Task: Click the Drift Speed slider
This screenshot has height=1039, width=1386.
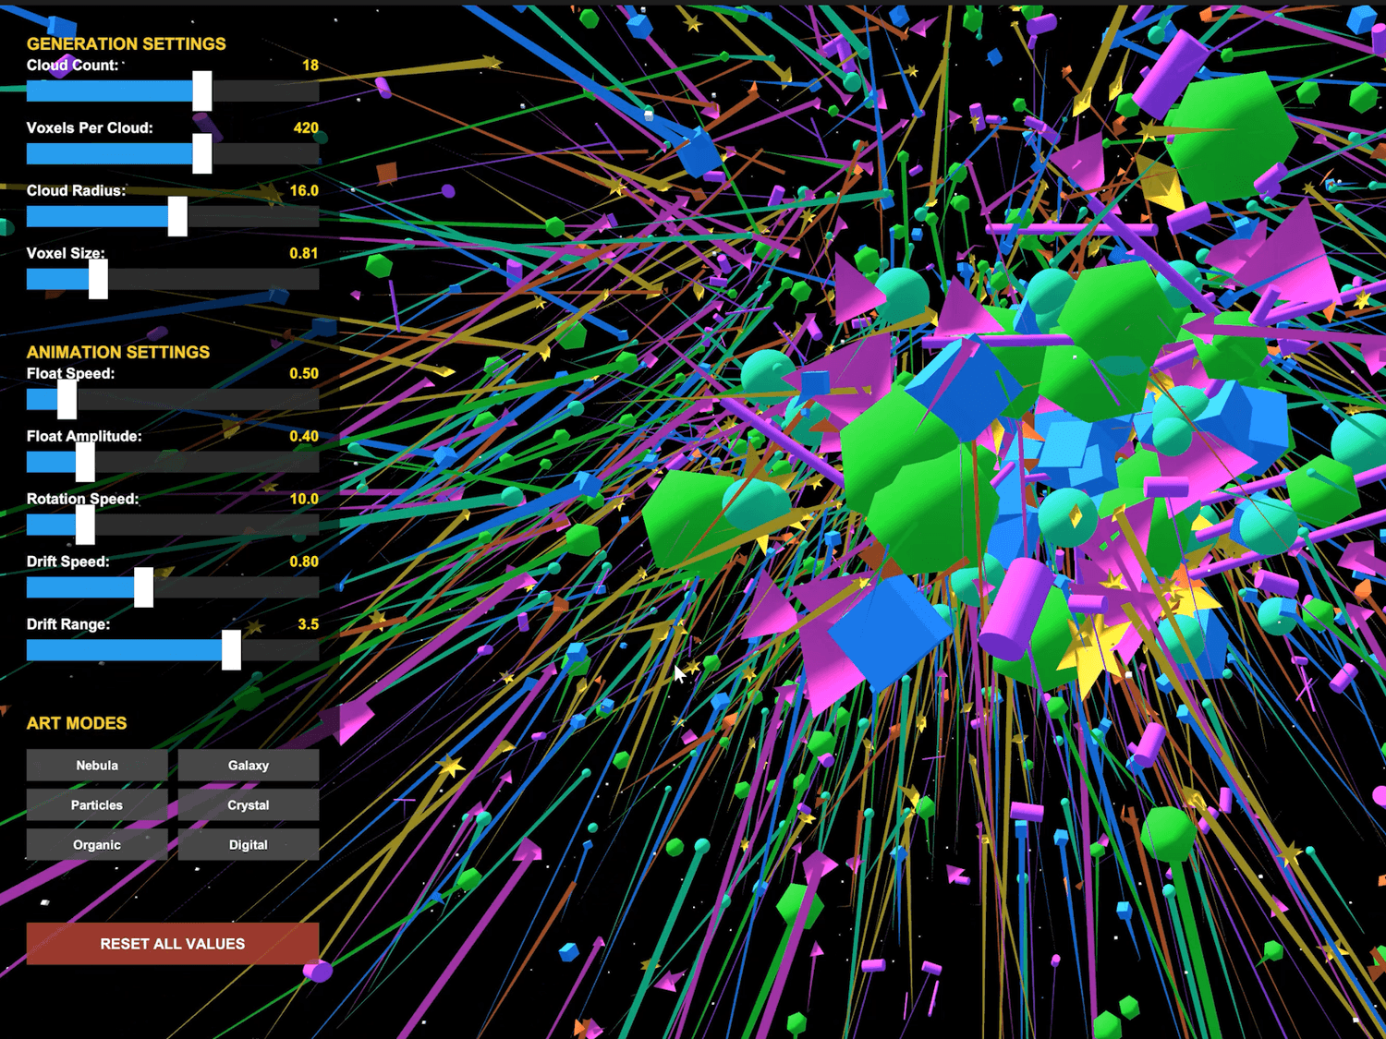Action: pos(173,587)
